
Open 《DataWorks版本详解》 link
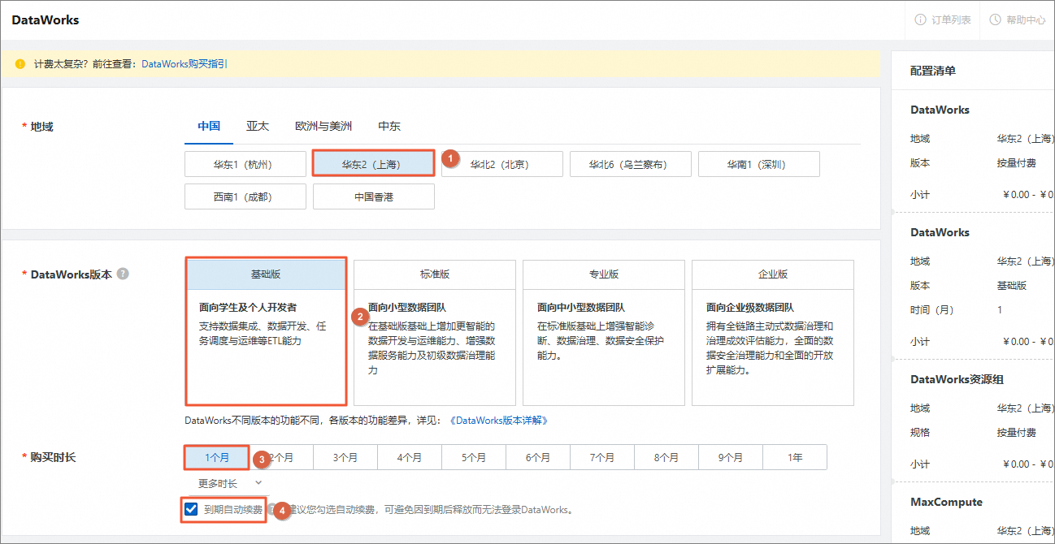pos(498,421)
